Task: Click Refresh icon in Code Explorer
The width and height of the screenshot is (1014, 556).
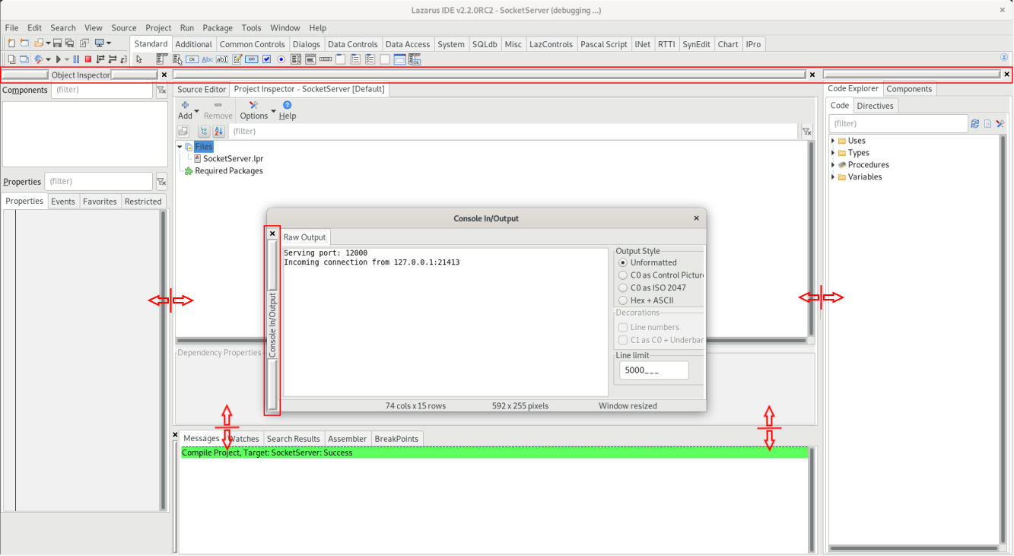Action: pos(974,123)
